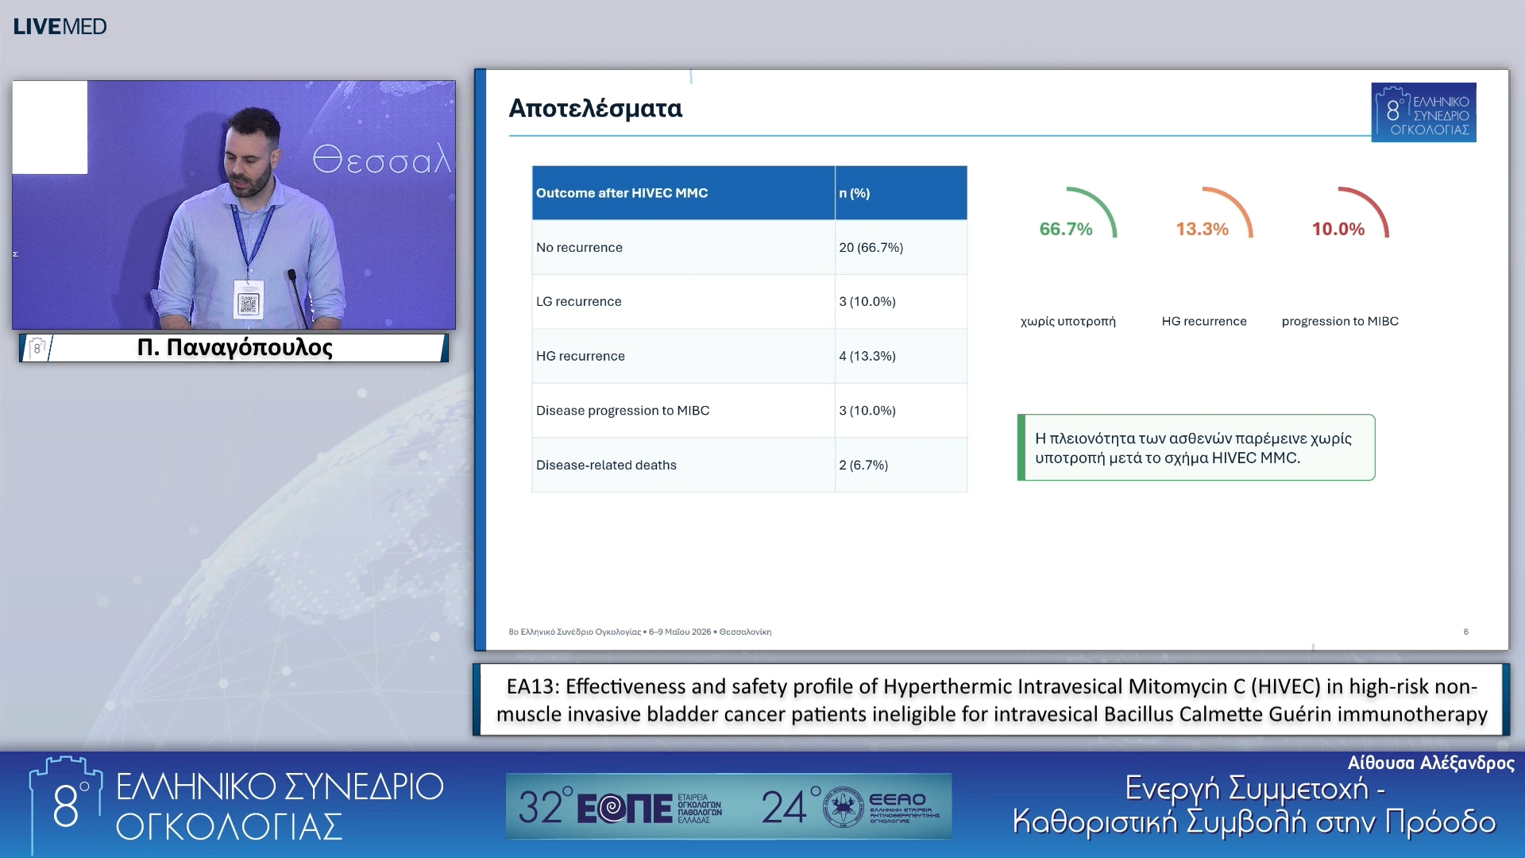
Task: Click slide footer congress date text
Action: (639, 632)
